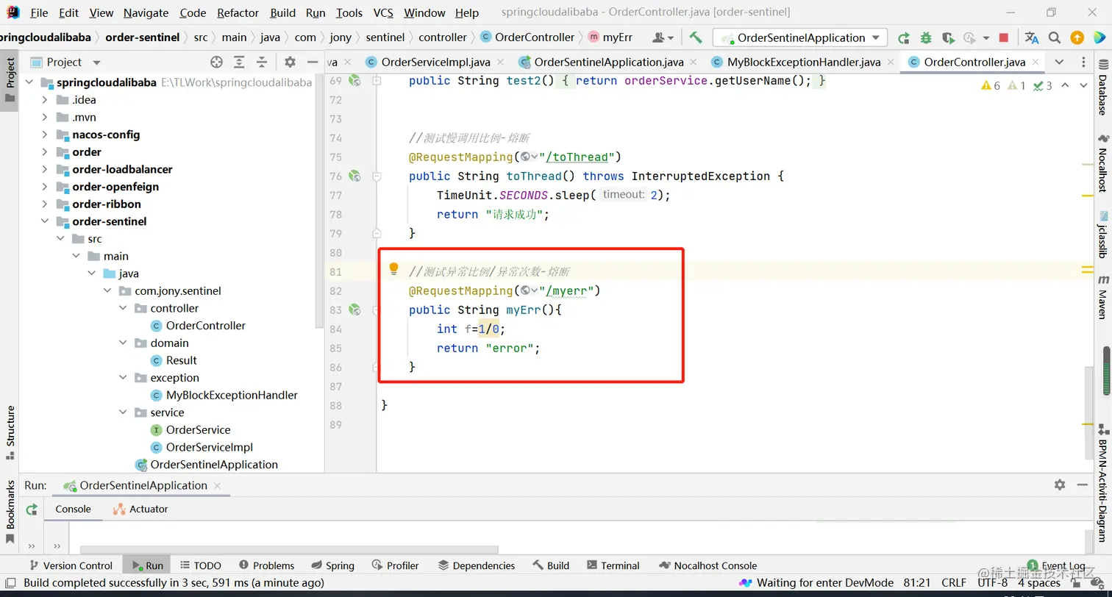Toggle the Structure tool window

pyautogui.click(x=10, y=432)
